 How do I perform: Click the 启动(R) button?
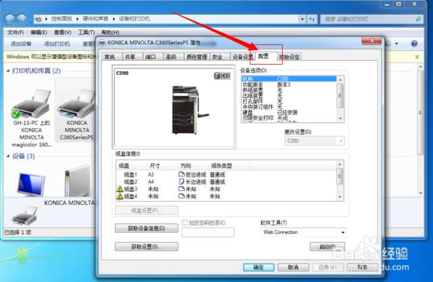pyautogui.click(x=327, y=246)
